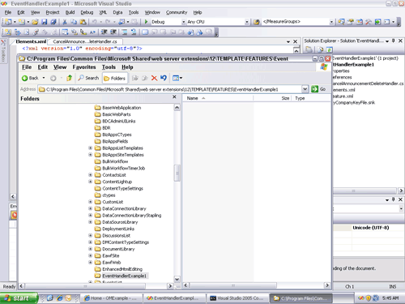405x304 pixels.
Task: Switch to the CancelAnnounce...leteHandler.cs tab
Action: click(85, 41)
